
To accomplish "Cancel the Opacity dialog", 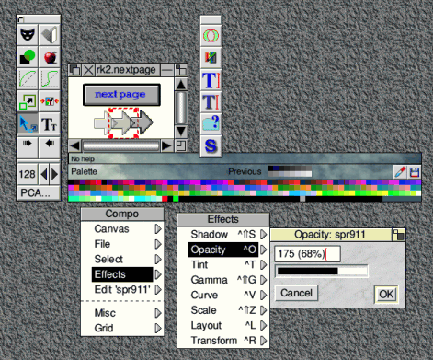I will (x=296, y=293).
